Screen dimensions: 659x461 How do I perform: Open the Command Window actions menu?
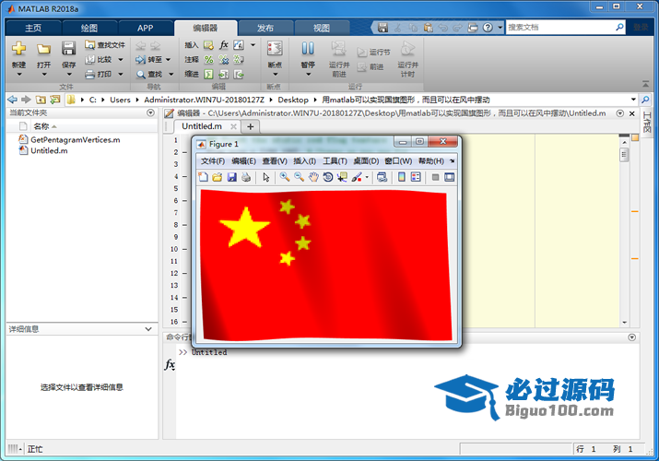coord(631,337)
